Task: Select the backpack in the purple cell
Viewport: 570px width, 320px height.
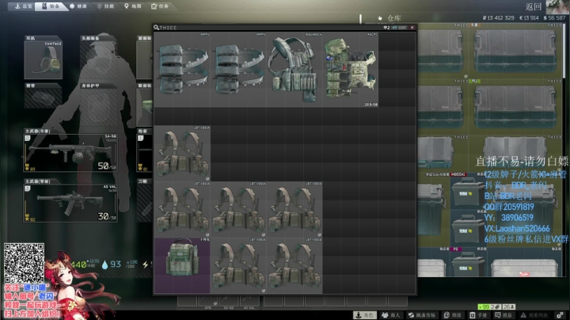Action: point(183,265)
